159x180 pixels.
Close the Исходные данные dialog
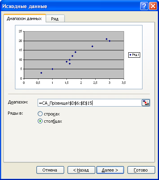tap(153, 6)
